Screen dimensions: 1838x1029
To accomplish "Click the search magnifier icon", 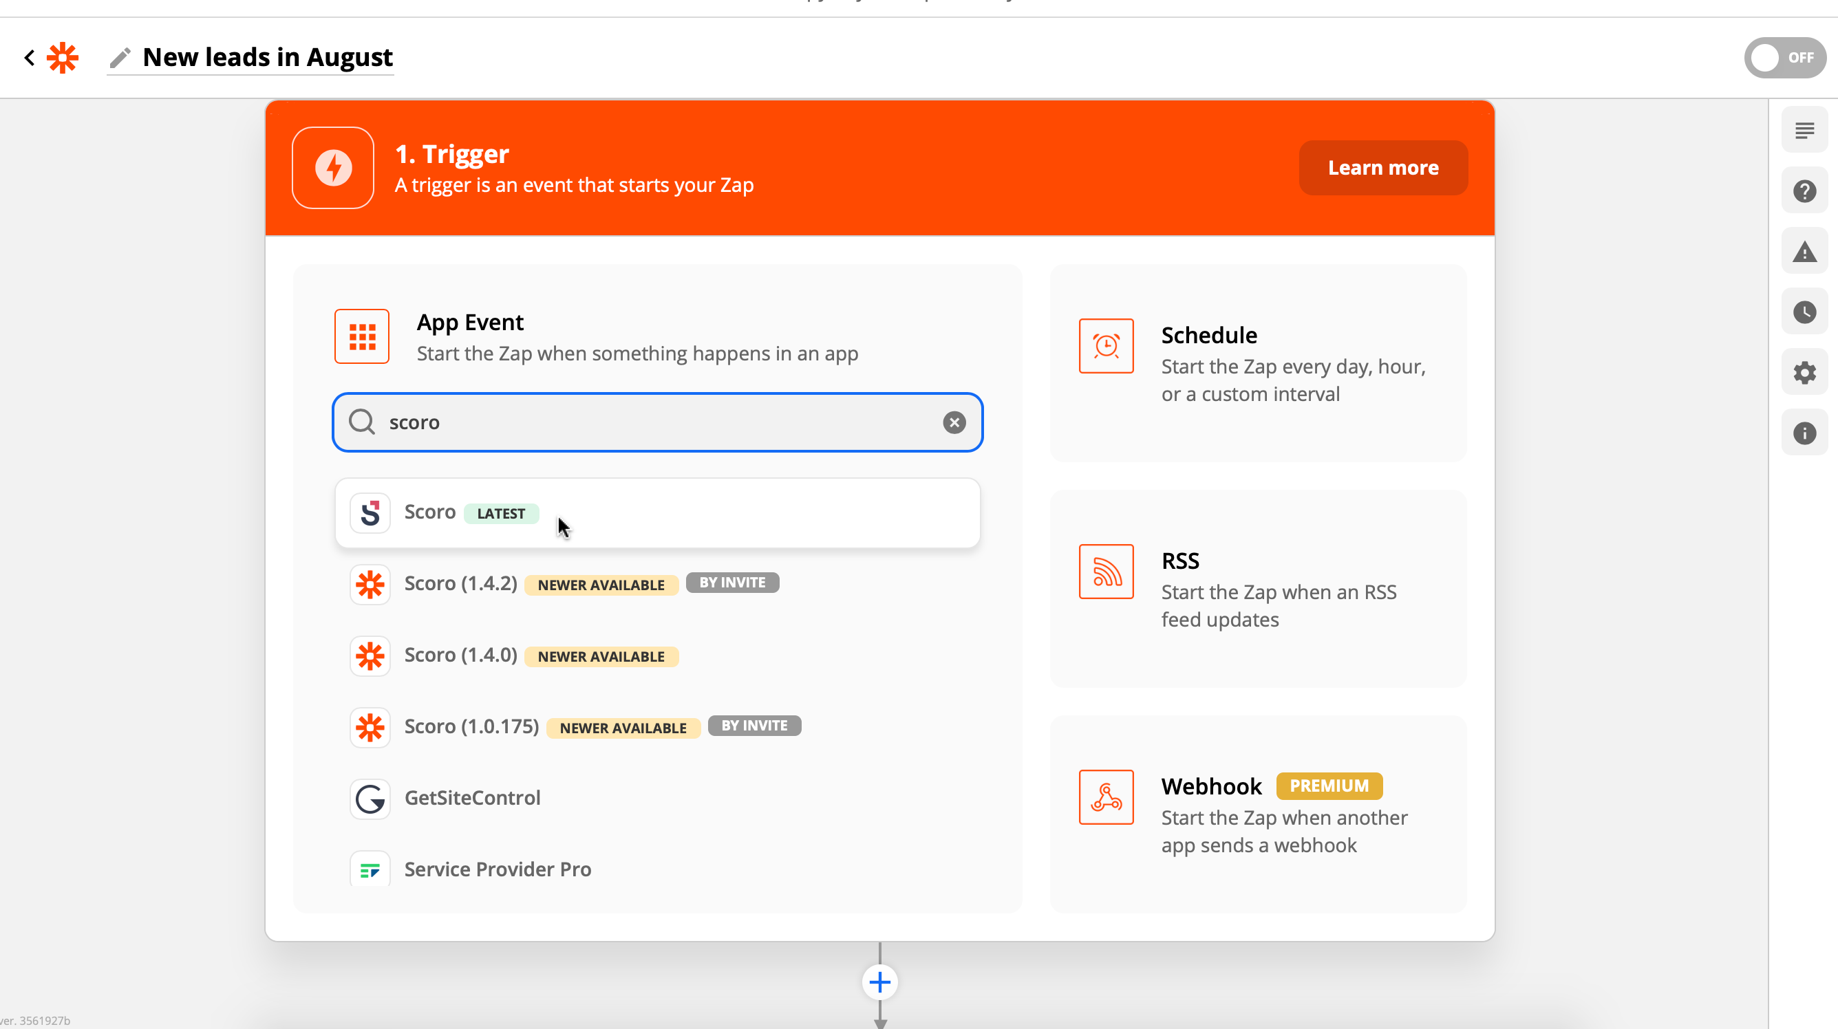I will click(362, 422).
